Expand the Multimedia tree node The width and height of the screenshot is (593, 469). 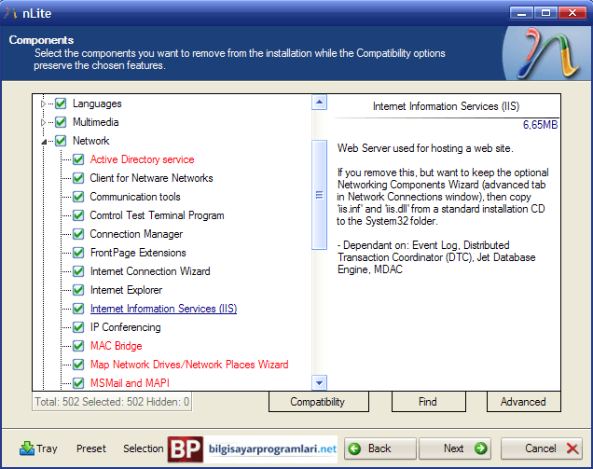[x=43, y=122]
